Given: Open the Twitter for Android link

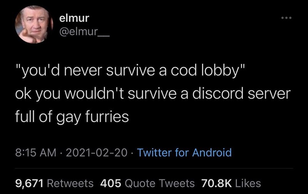Looking at the screenshot, I should pyautogui.click(x=184, y=153).
